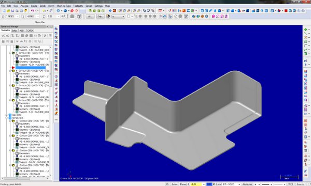Click the Save file icon

(12, 11)
